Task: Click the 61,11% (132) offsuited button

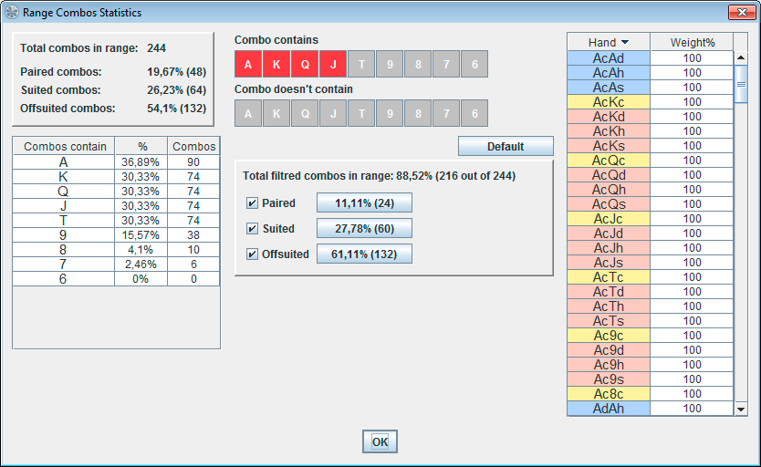Action: [364, 254]
